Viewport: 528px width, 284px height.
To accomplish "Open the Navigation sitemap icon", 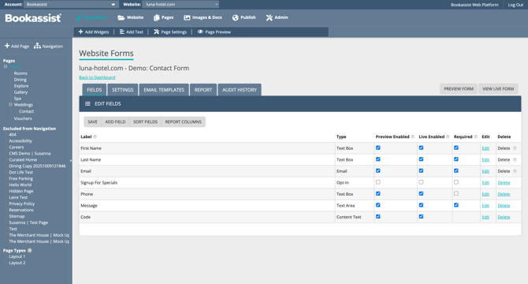I will pyautogui.click(x=37, y=46).
